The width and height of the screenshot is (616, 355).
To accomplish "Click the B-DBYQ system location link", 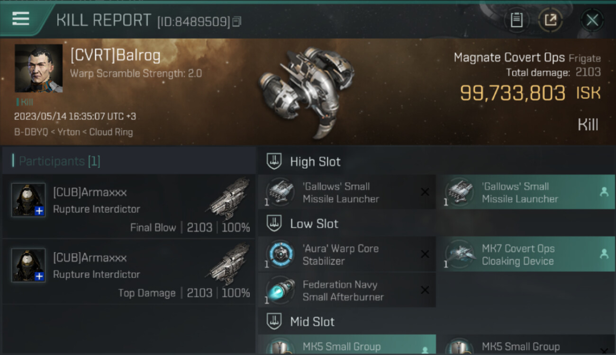I will tap(30, 133).
